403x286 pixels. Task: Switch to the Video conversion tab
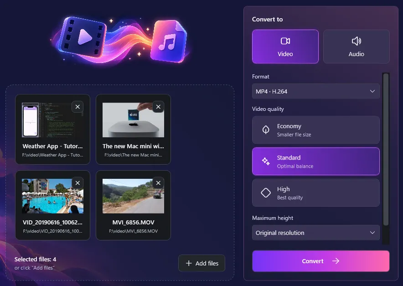coord(285,47)
